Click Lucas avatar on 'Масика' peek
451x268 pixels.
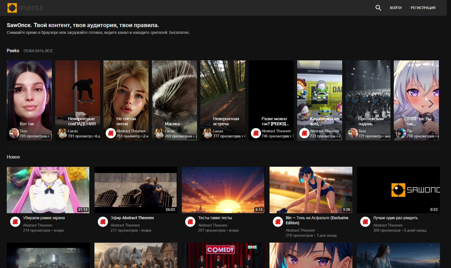(x=159, y=133)
